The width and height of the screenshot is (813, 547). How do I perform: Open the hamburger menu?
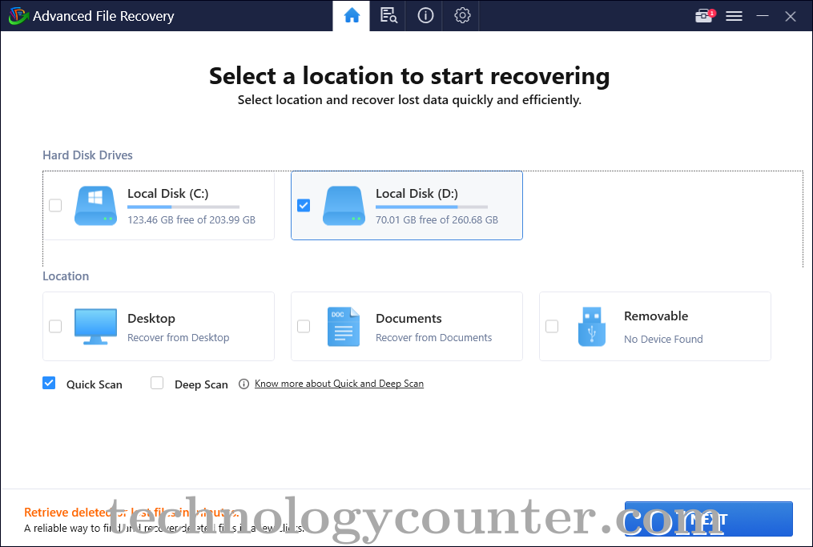pos(734,16)
